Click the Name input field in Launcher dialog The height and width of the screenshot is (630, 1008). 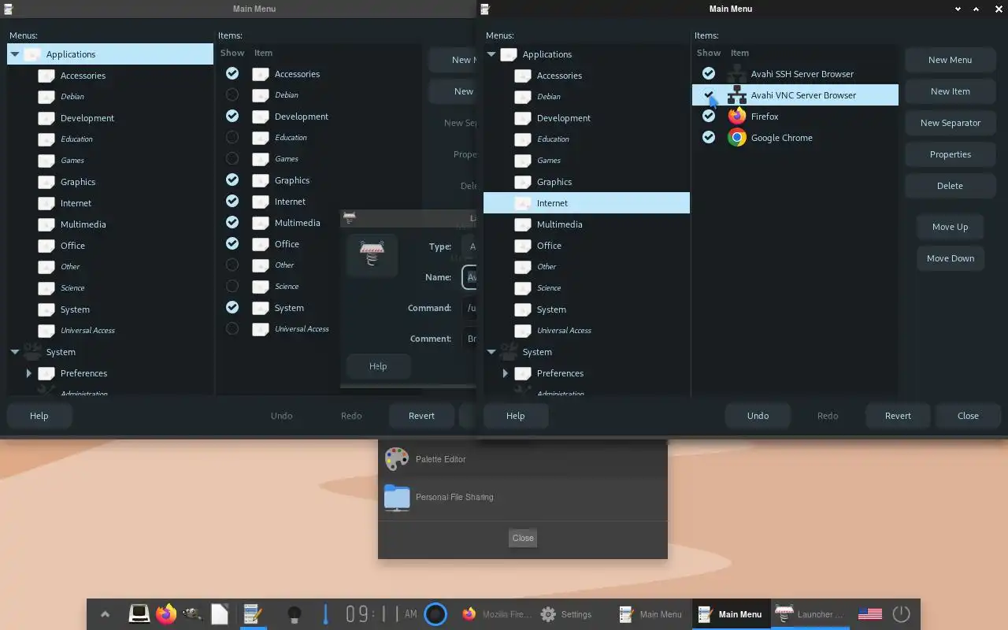click(x=469, y=277)
